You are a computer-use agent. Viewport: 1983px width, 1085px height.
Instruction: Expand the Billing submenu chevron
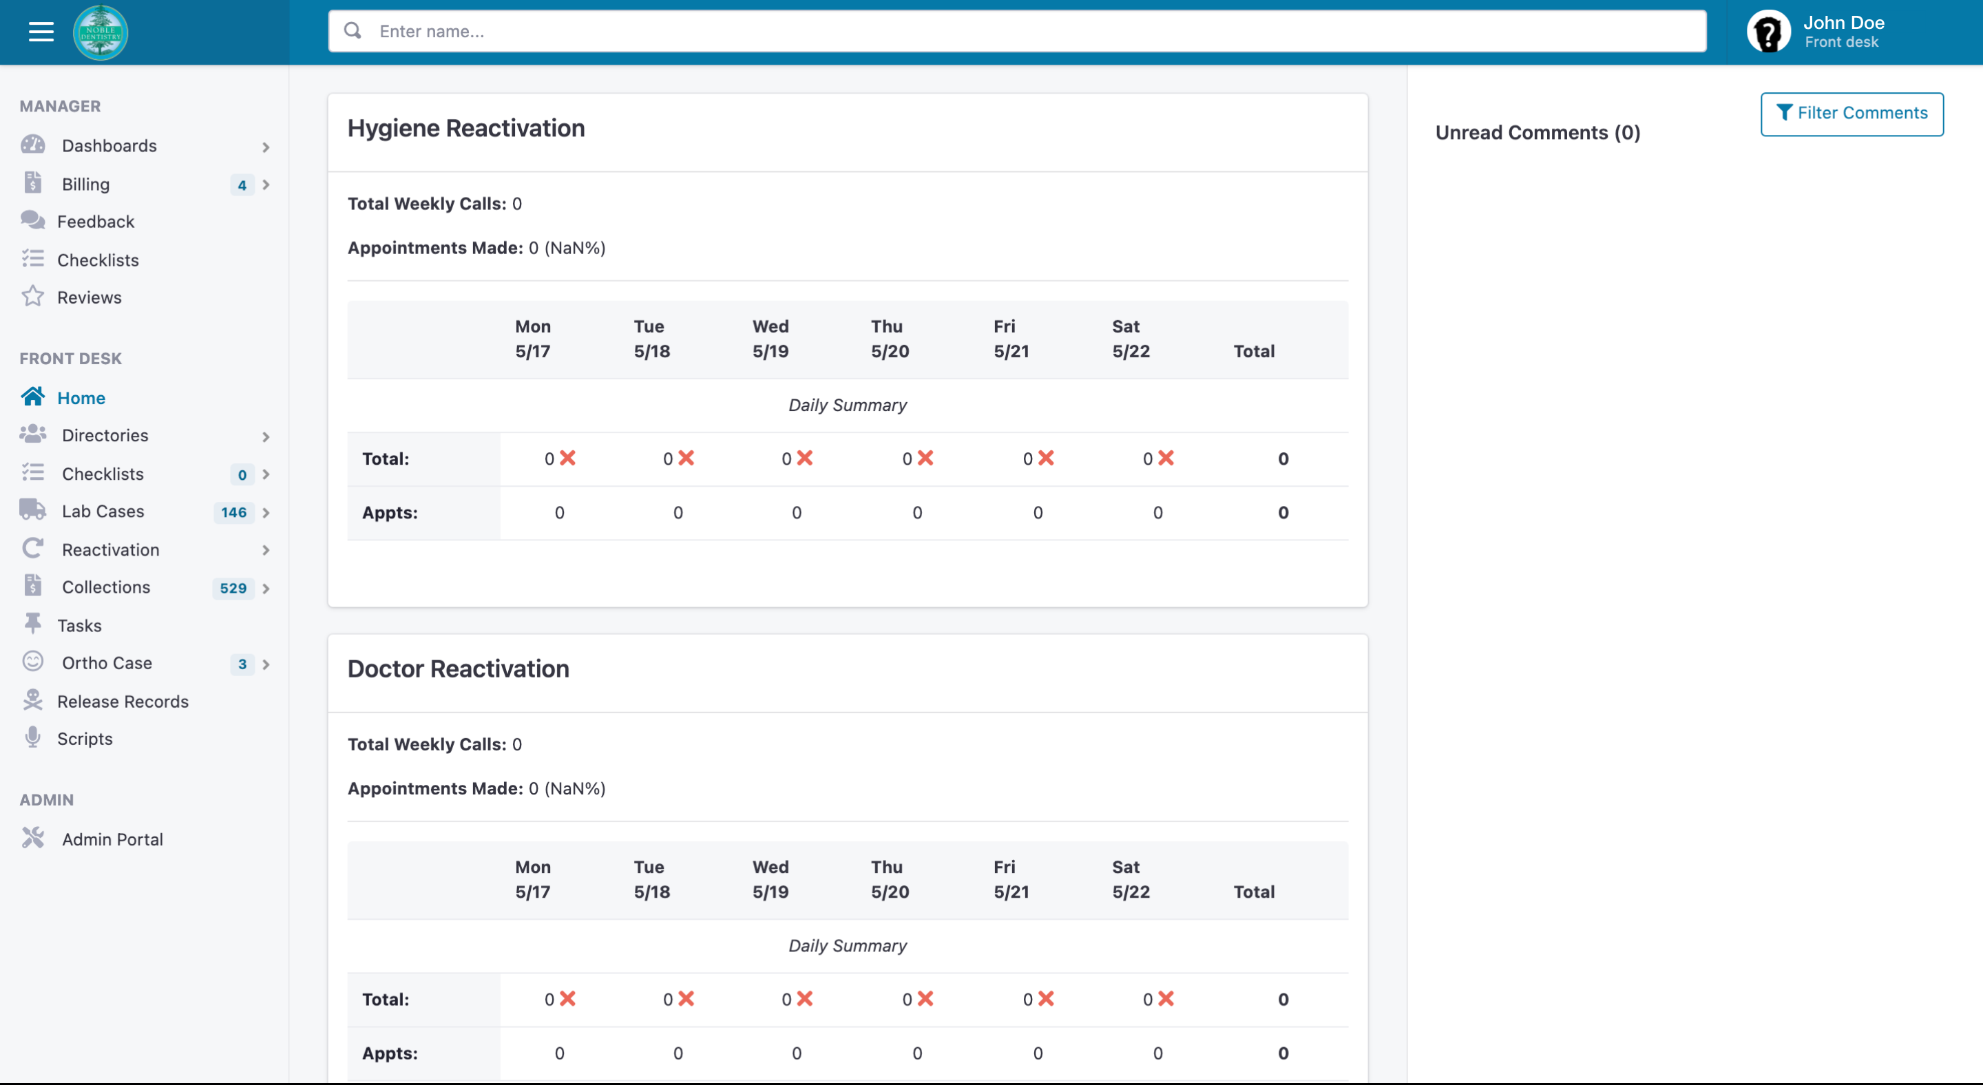pyautogui.click(x=266, y=185)
